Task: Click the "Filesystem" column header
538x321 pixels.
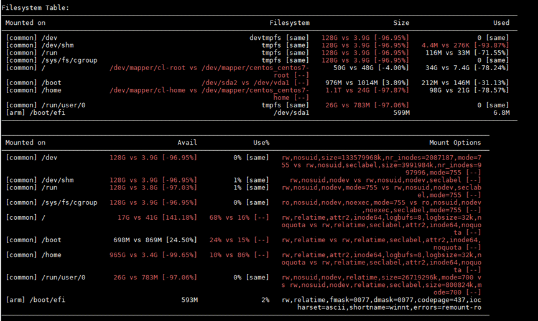Action: click(x=289, y=22)
